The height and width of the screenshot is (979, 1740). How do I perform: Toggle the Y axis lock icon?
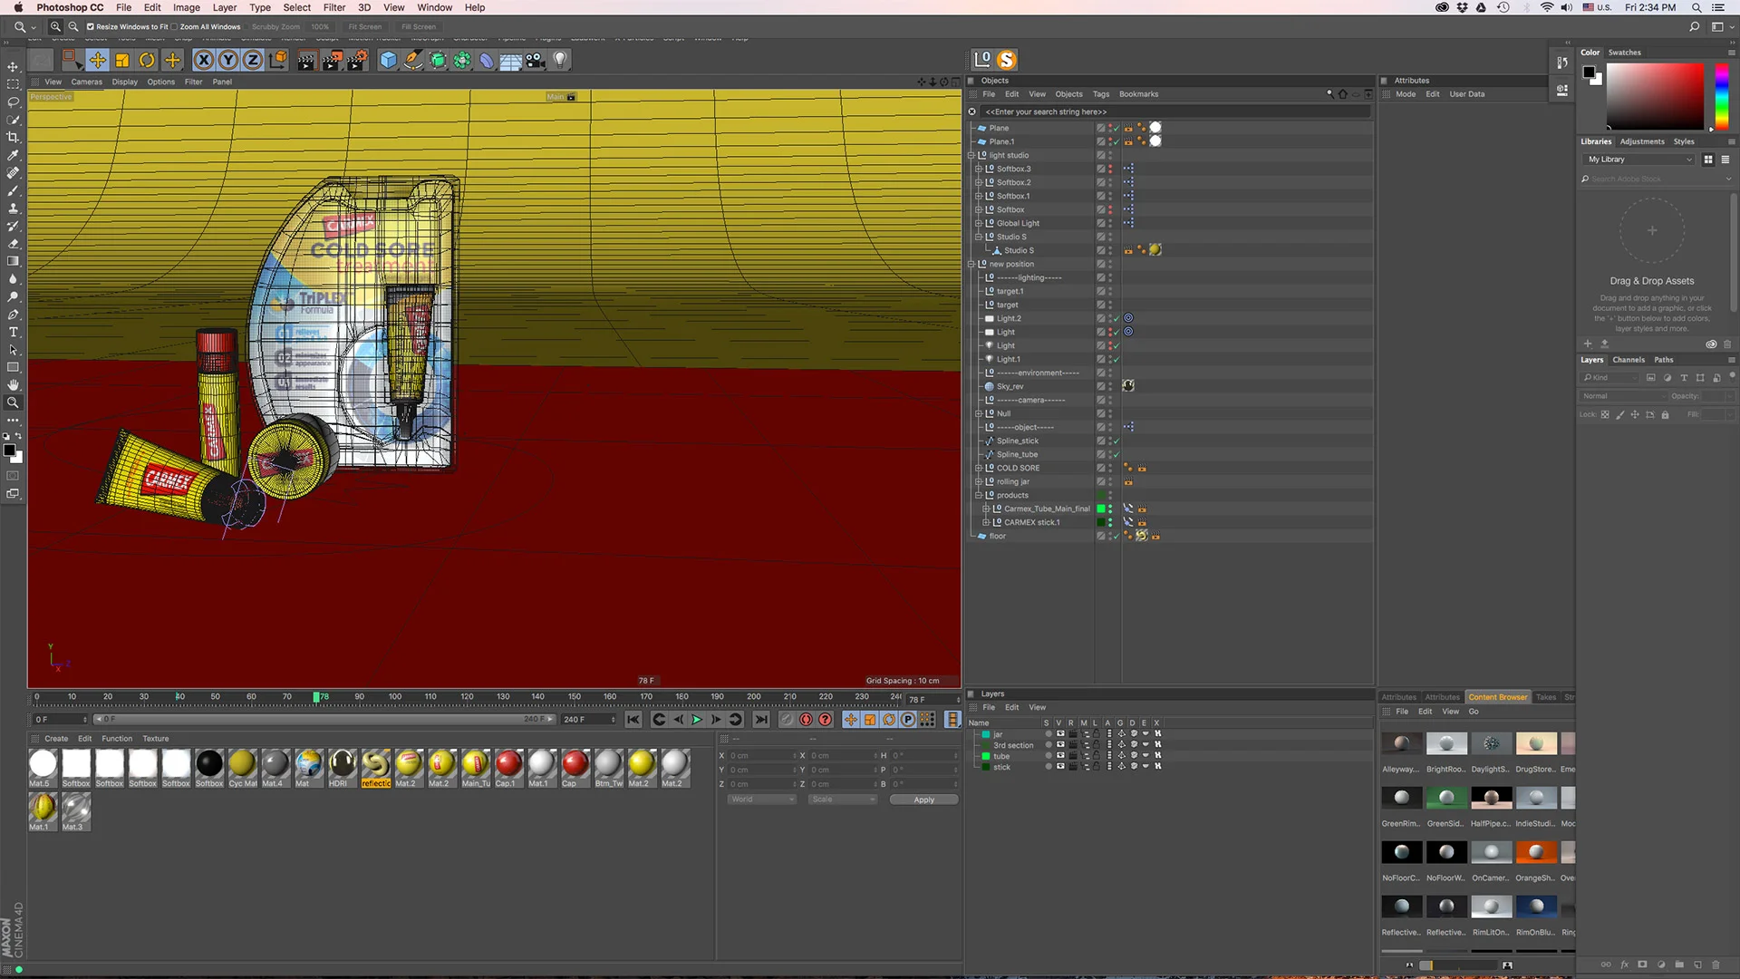pyautogui.click(x=228, y=60)
